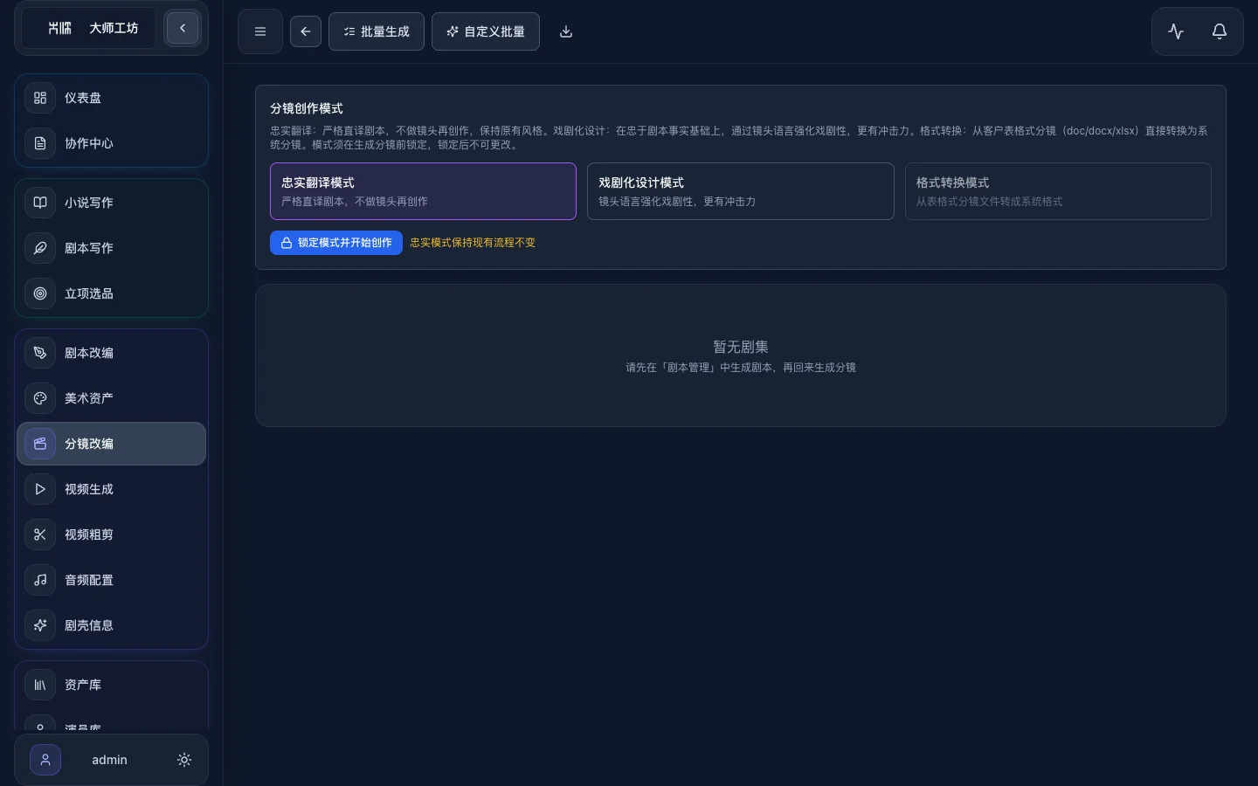The width and height of the screenshot is (1258, 786).
Task: Select the 戏剧化设计模式 option card
Action: pos(741,191)
